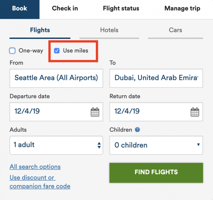Click the To field showing Dubai
Image resolution: width=213 pixels, height=200 pixels.
pyautogui.click(x=156, y=78)
